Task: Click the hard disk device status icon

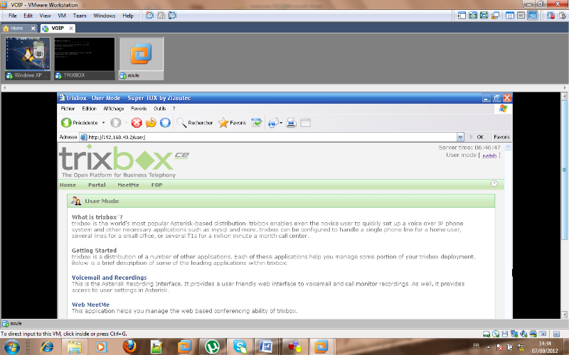Action: pyautogui.click(x=486, y=334)
